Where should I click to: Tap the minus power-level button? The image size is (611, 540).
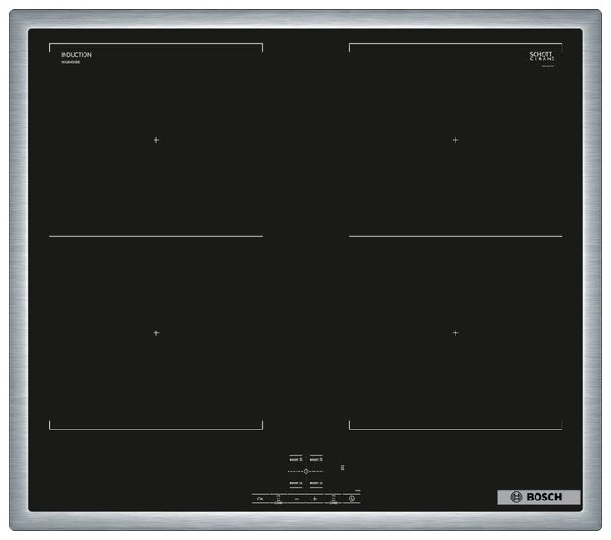click(297, 499)
